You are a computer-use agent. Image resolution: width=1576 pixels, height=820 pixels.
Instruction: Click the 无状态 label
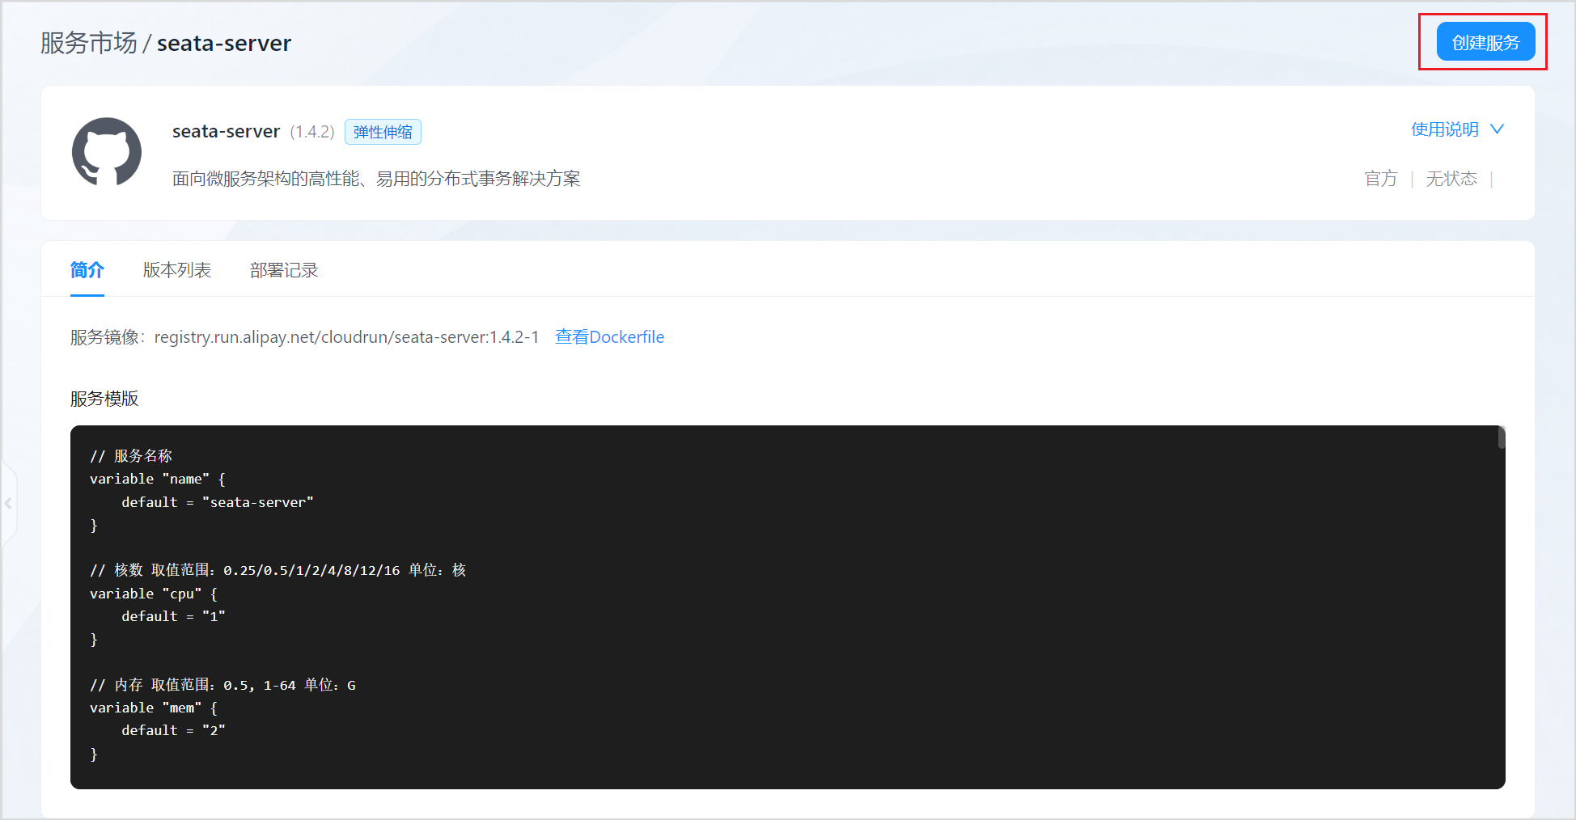1451,179
